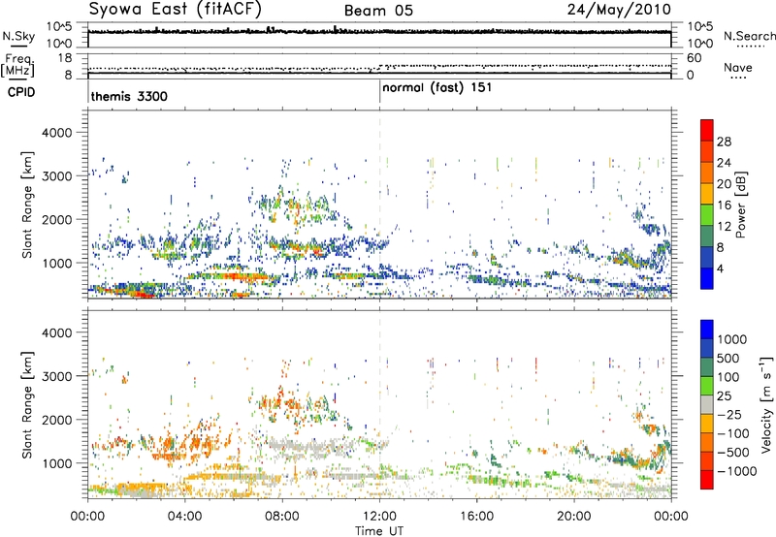
Task: Click the '25' Velocity colorbar label
Action: click(x=725, y=396)
